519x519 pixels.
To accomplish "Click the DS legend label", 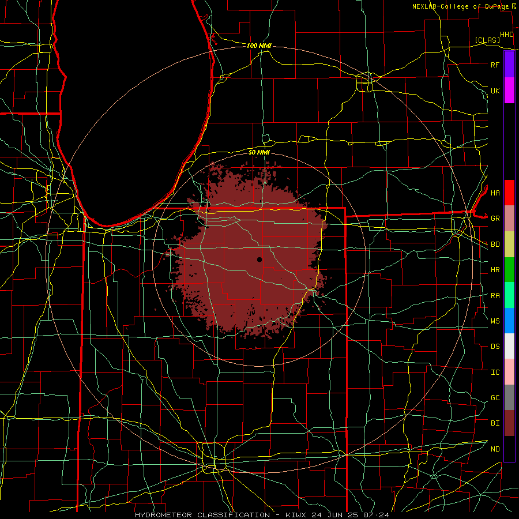I will 495,347.
